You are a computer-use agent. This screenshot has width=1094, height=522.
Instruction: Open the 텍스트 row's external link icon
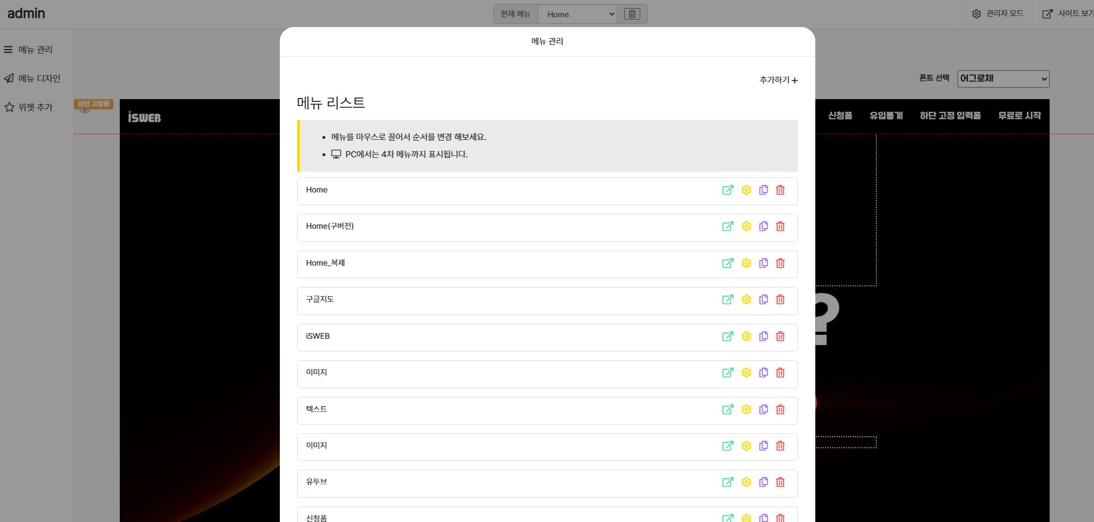[x=728, y=410]
